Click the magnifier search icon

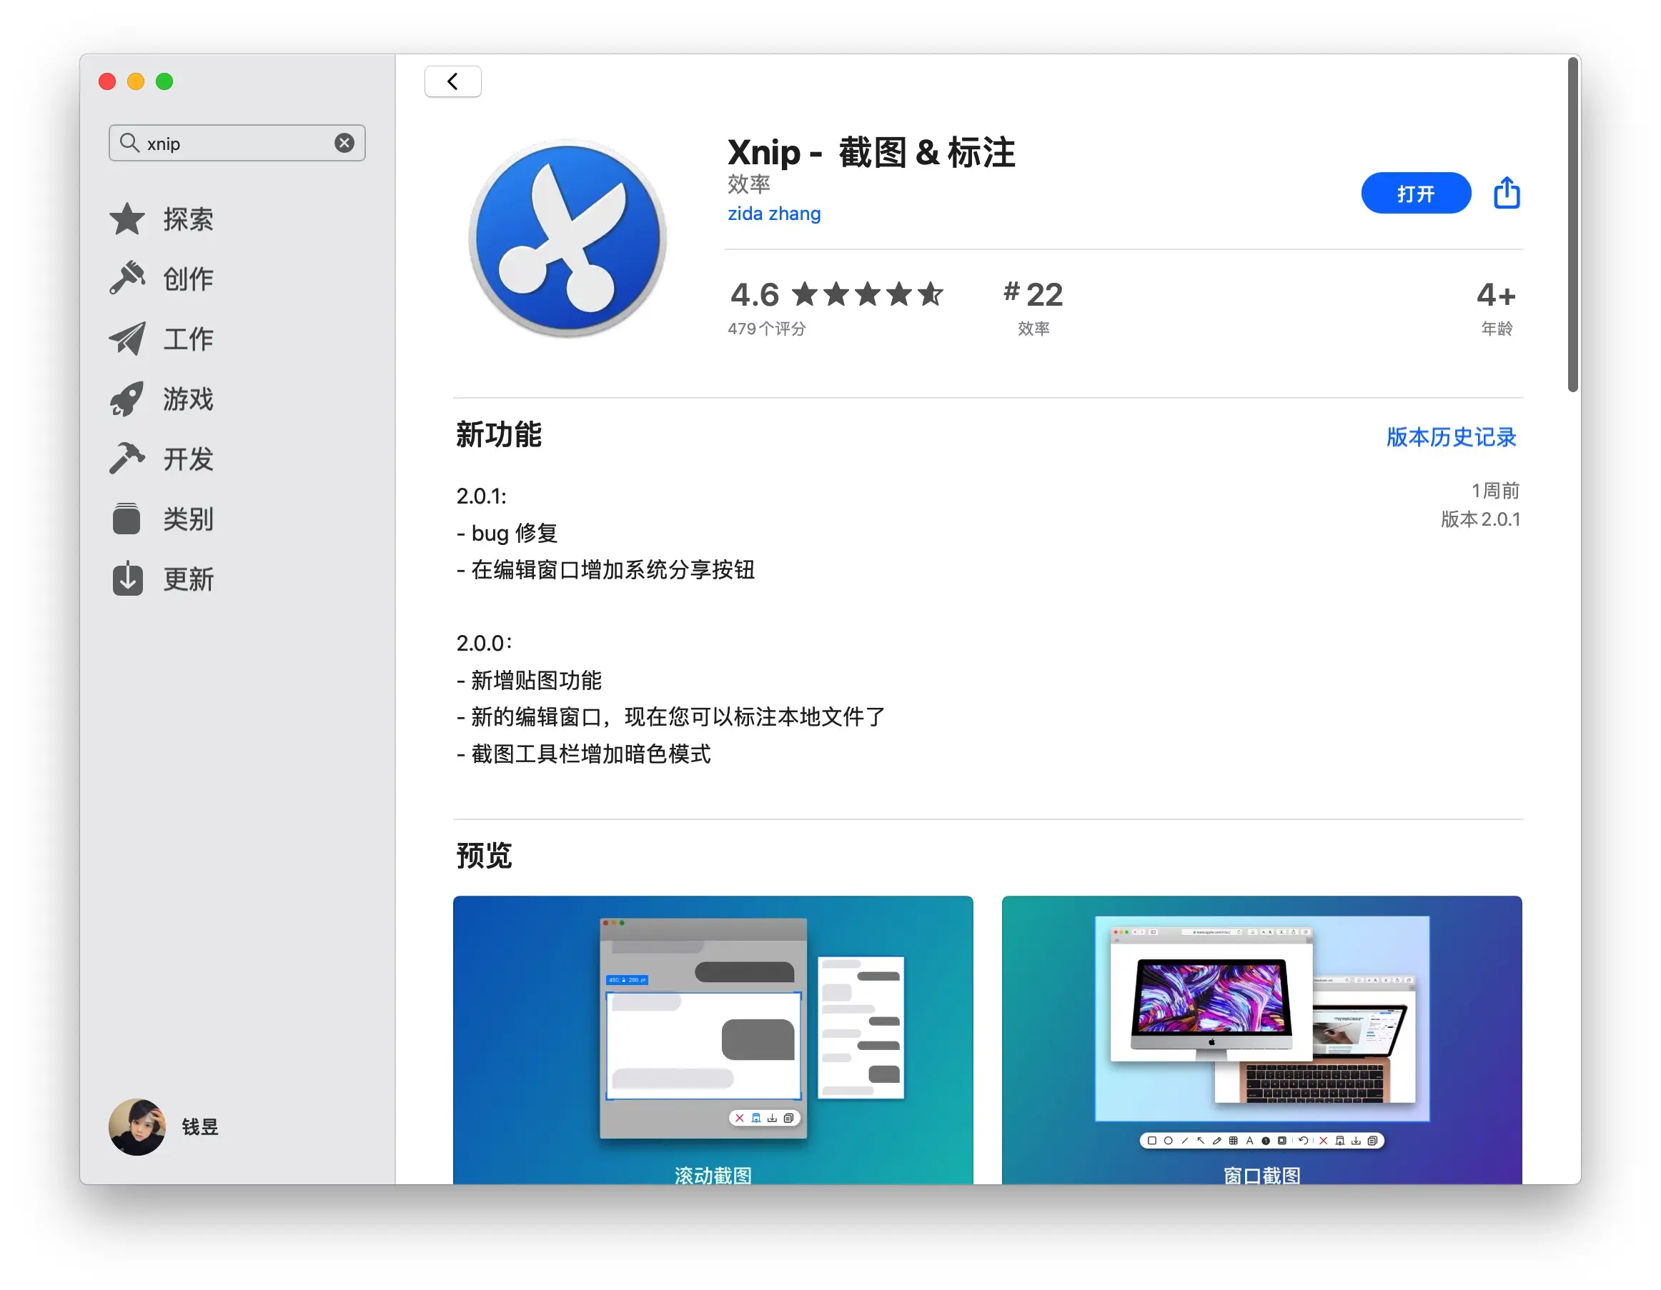(x=129, y=143)
